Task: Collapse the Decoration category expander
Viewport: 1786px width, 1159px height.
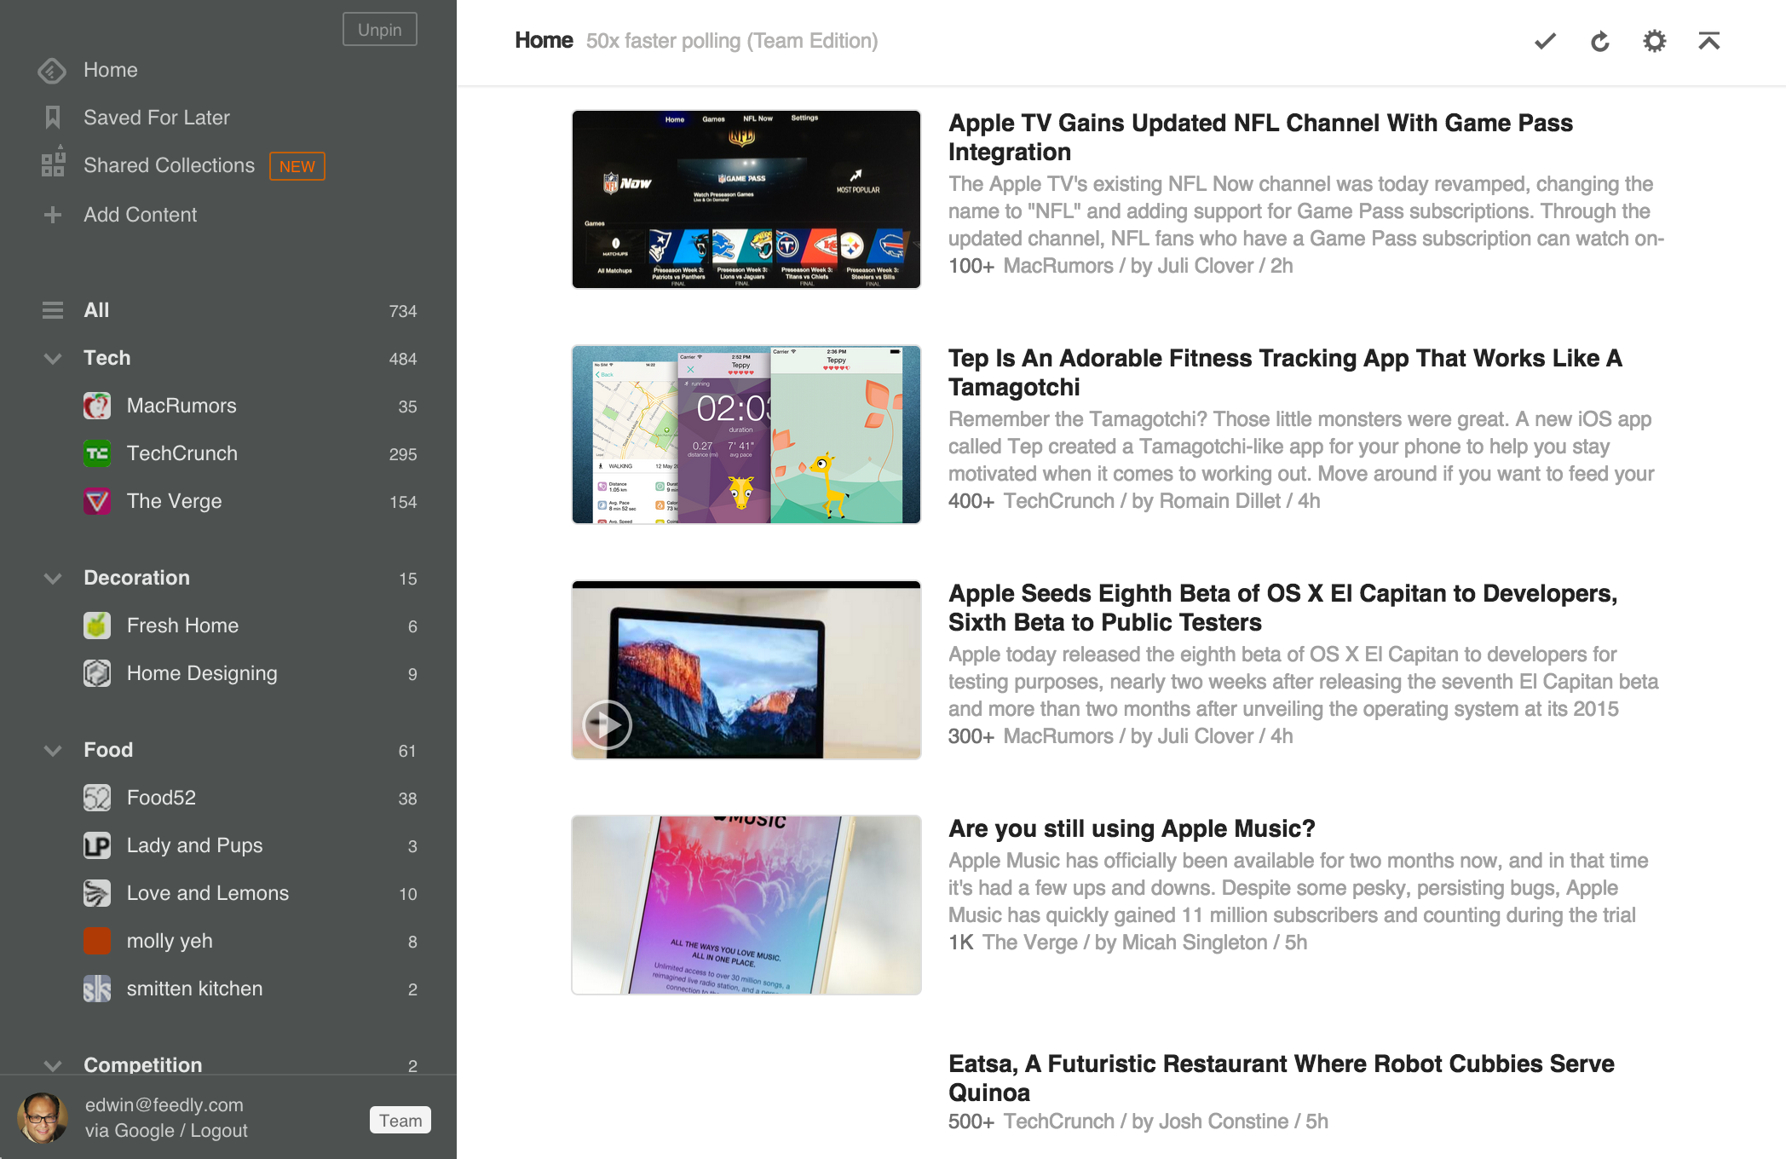Action: 52,577
